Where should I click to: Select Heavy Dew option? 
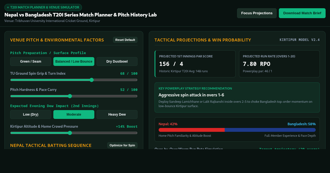pos(117,115)
